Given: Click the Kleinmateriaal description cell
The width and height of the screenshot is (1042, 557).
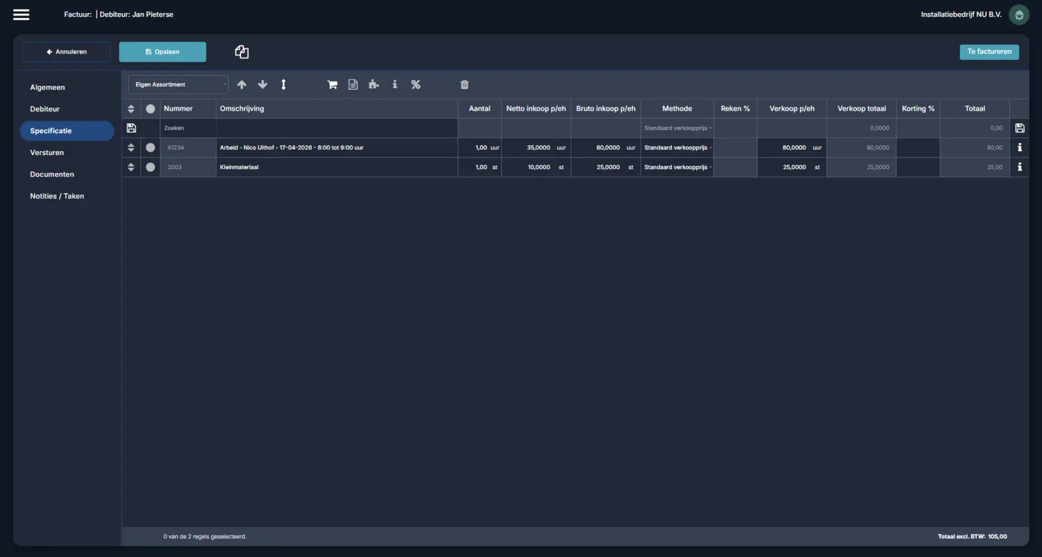Looking at the screenshot, I should coord(337,167).
